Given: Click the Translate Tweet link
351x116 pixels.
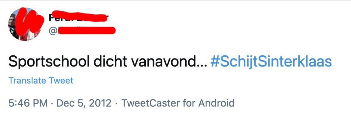Looking at the screenshot, I should click(41, 80).
